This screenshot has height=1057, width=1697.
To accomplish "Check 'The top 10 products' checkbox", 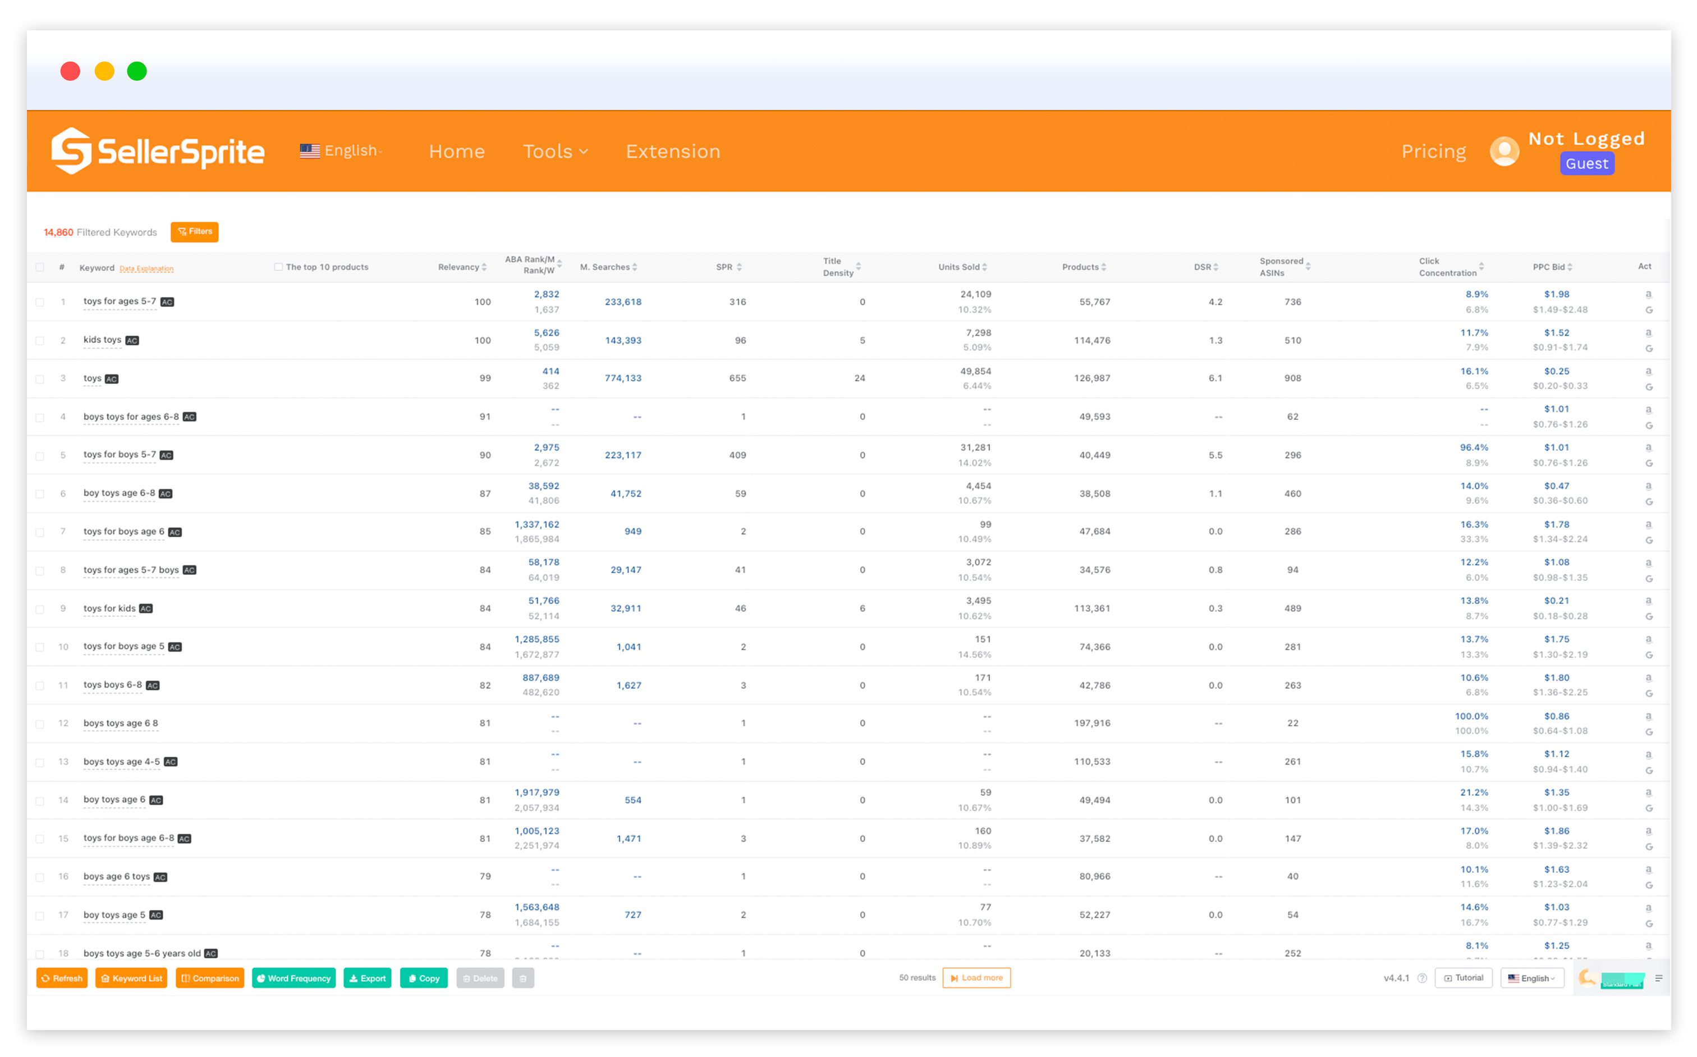I will click(278, 267).
